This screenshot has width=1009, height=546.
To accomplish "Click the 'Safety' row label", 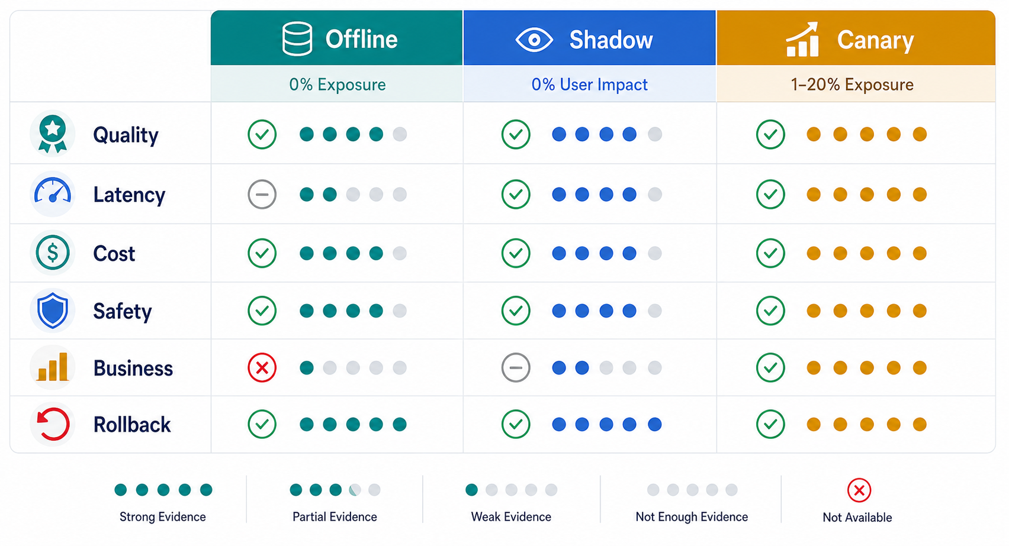I will [122, 312].
